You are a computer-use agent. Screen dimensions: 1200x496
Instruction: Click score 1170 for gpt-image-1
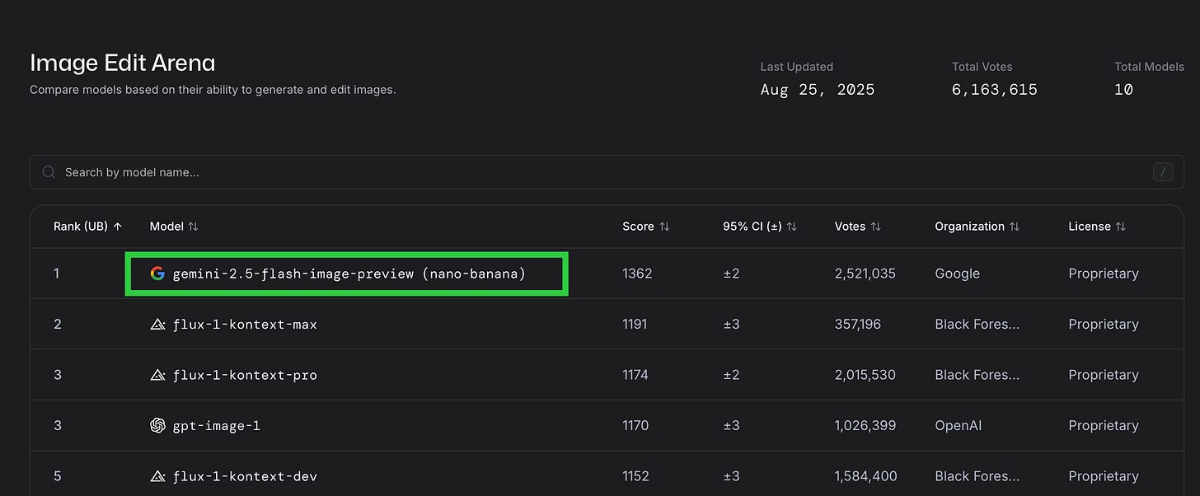(635, 425)
